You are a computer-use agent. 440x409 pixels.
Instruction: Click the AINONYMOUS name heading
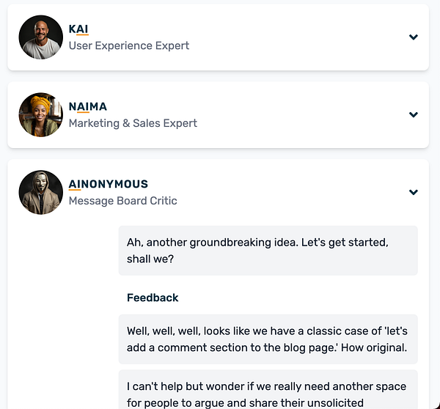coord(109,184)
